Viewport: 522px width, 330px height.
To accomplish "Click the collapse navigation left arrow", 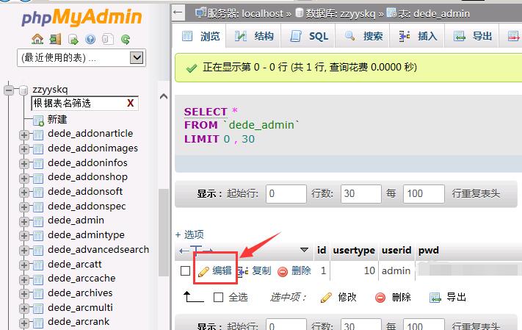I will coord(178,12).
